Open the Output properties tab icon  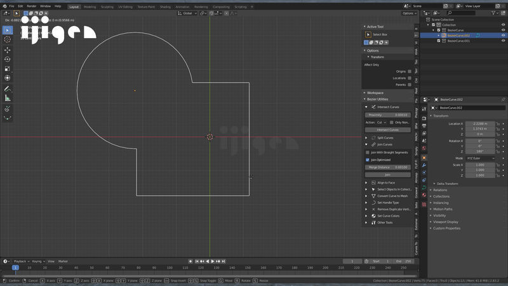point(424,126)
